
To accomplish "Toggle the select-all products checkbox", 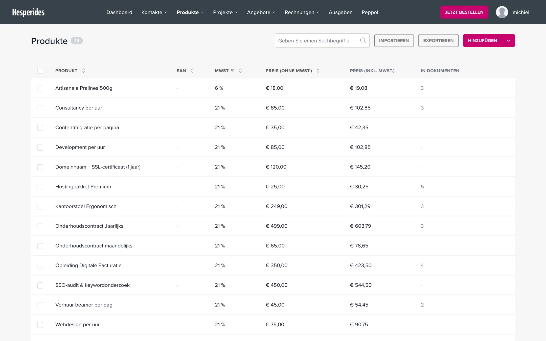I will 40,71.
